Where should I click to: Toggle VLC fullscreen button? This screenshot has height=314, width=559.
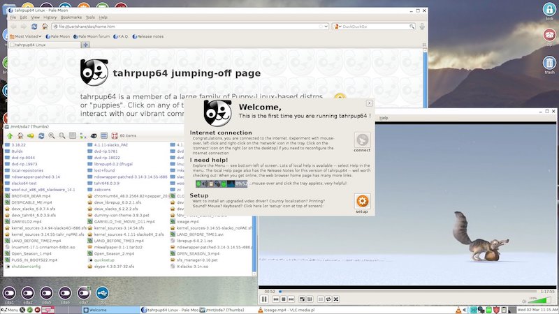point(300,299)
